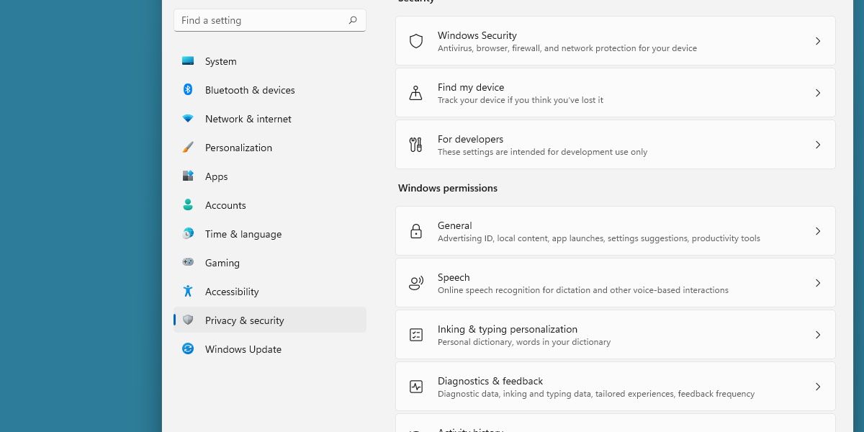Open the Speech permissions card

(x=616, y=283)
